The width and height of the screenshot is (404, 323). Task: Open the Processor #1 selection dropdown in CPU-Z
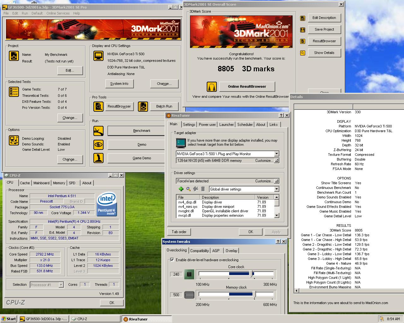[x=61, y=285]
